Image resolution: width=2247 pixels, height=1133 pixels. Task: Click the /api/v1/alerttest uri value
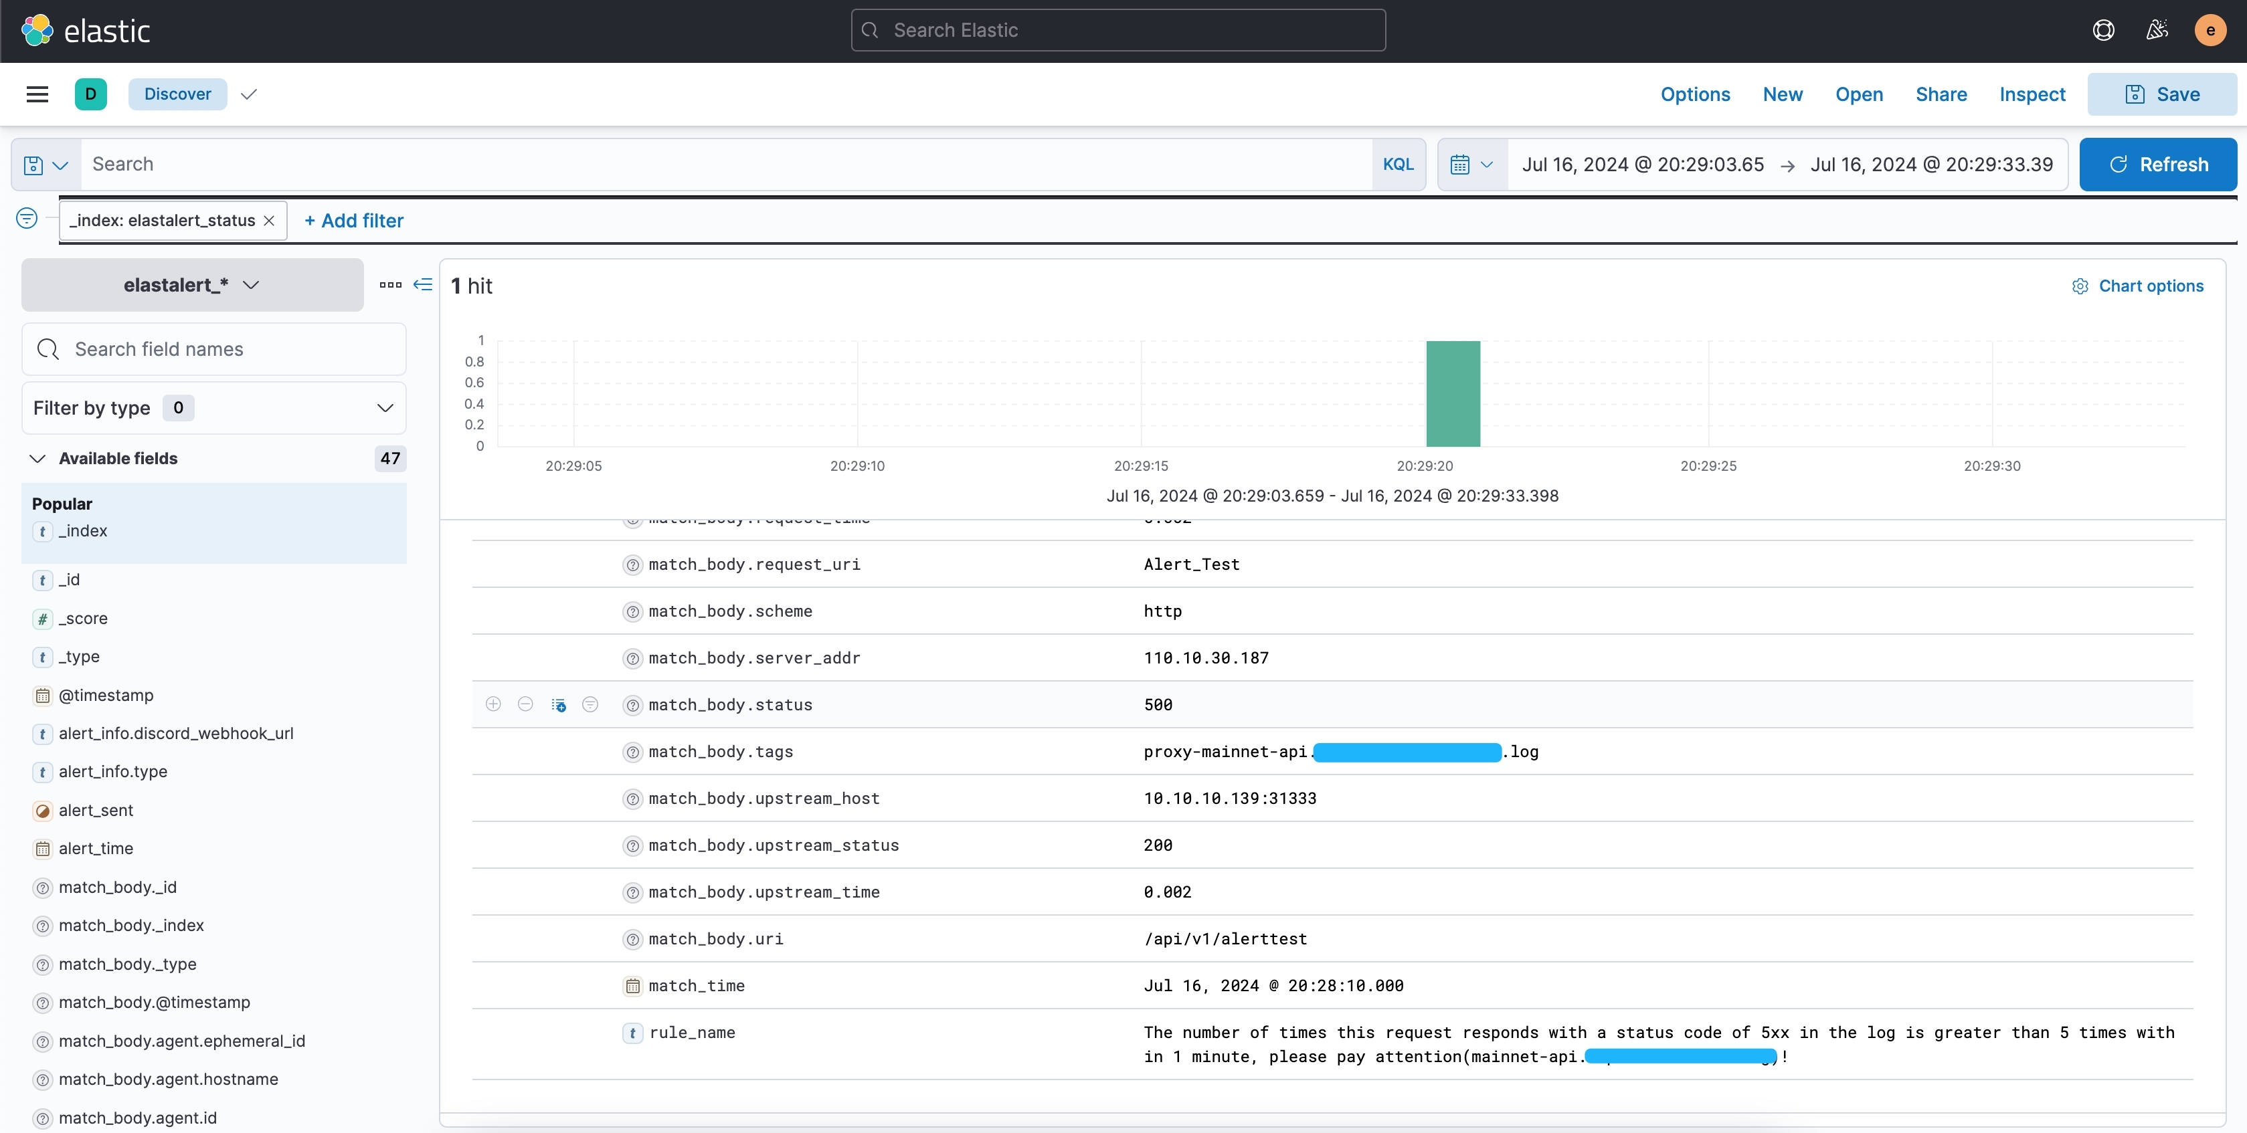[1226, 938]
